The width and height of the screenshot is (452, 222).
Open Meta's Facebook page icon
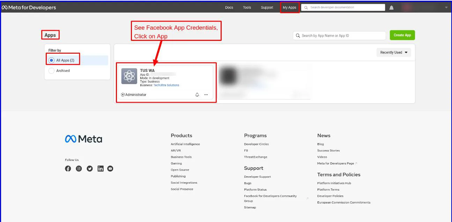(x=68, y=169)
